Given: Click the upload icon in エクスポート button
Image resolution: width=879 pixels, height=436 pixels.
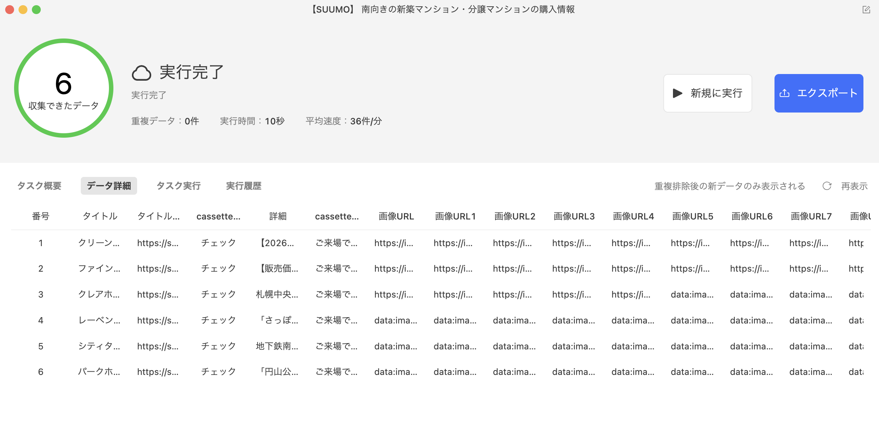Looking at the screenshot, I should click(785, 93).
